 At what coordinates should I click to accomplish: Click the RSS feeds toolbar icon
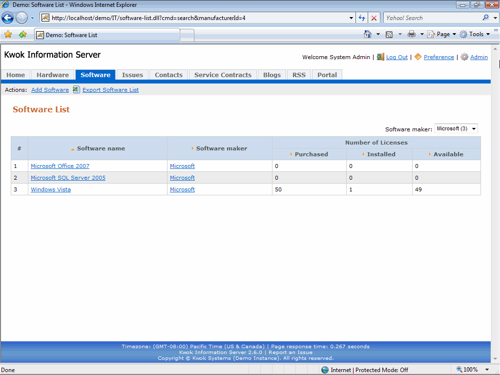point(389,35)
